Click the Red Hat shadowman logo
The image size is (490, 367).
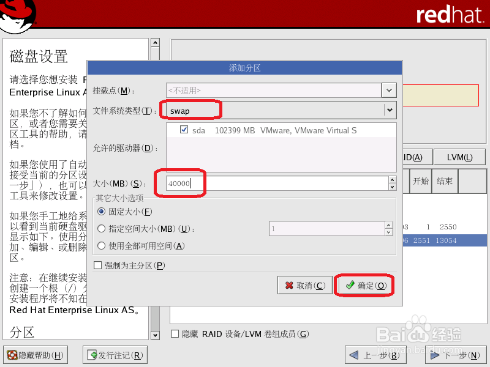click(x=18, y=16)
